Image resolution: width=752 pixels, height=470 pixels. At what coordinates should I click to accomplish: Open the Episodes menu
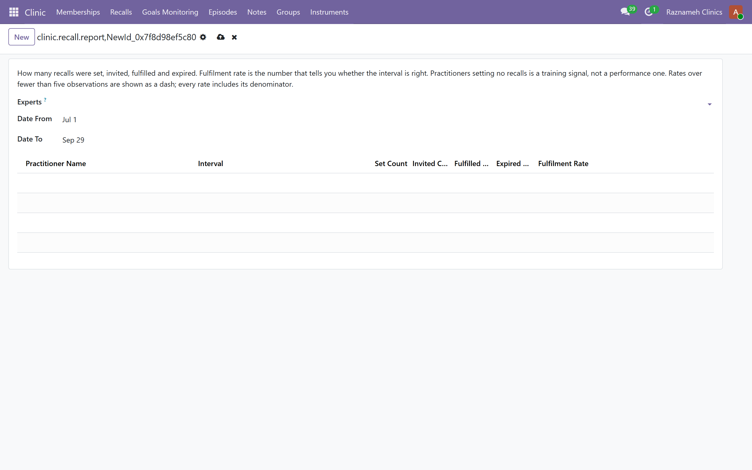point(222,12)
